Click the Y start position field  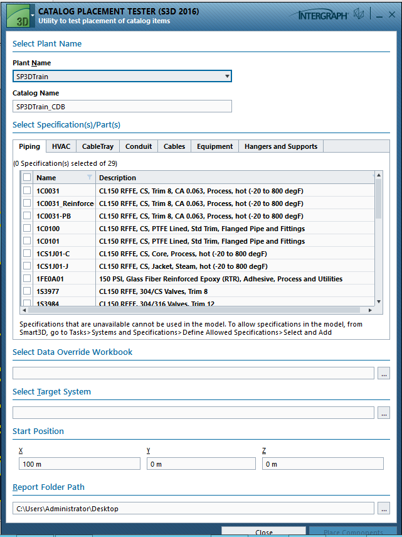coord(201,464)
